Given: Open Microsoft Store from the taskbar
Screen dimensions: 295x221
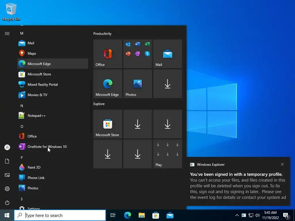Looking at the screenshot, I should point(156,215).
